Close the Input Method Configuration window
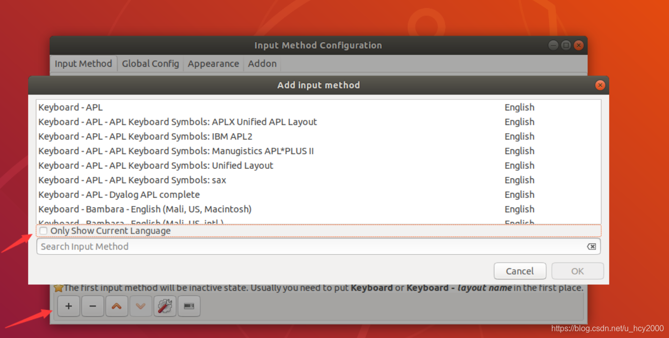 [x=578, y=45]
